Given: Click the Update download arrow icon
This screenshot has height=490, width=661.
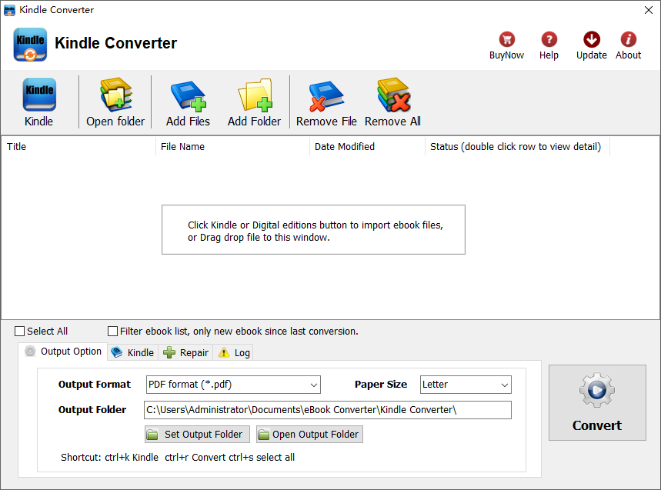Looking at the screenshot, I should (x=592, y=39).
